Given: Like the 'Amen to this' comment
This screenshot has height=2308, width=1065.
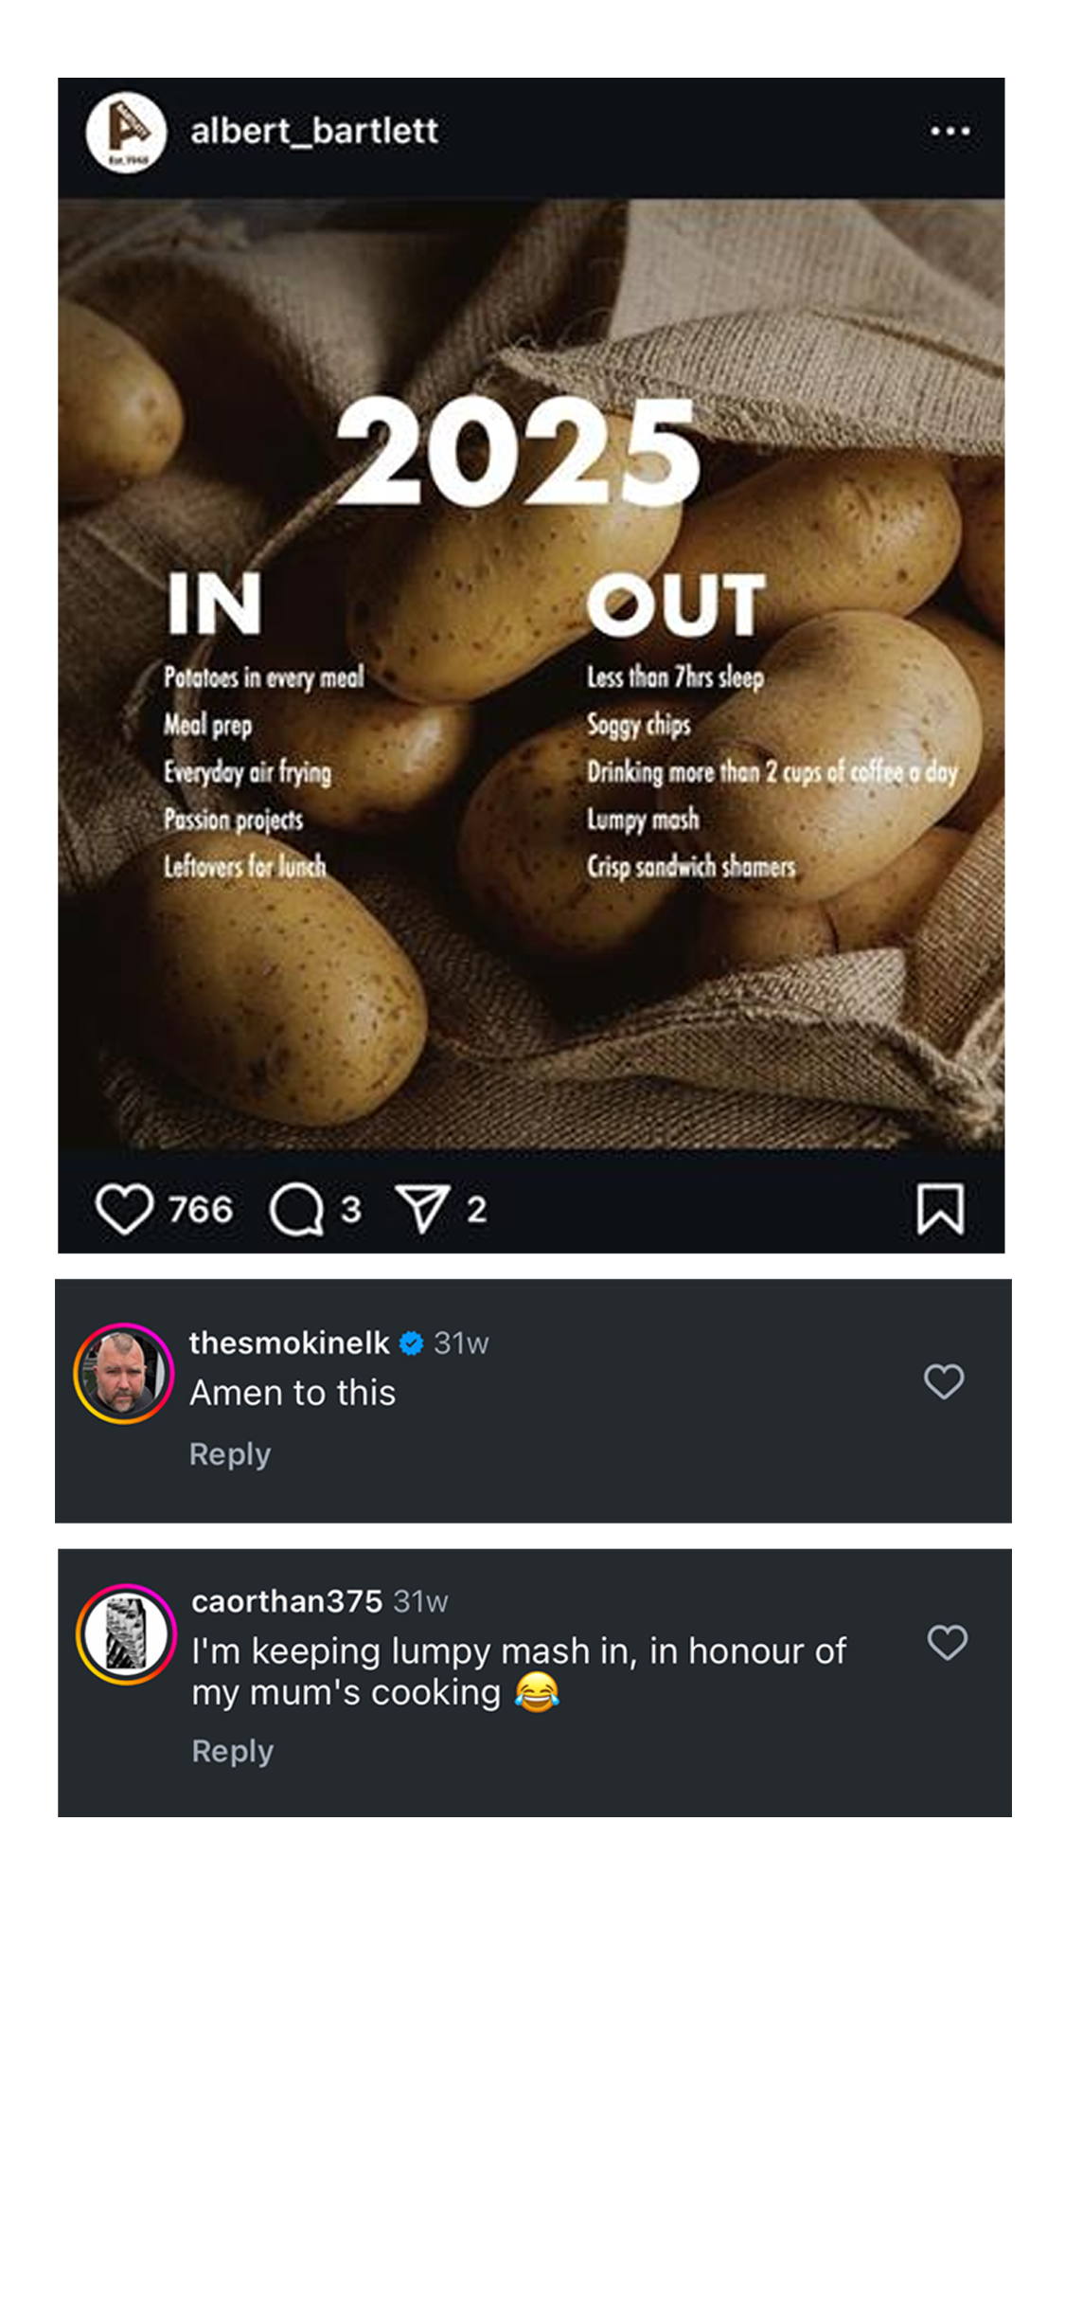Looking at the screenshot, I should (x=944, y=1381).
